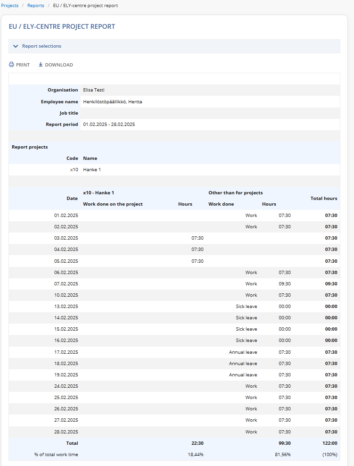Click the 122:00 grand total value

click(330, 443)
